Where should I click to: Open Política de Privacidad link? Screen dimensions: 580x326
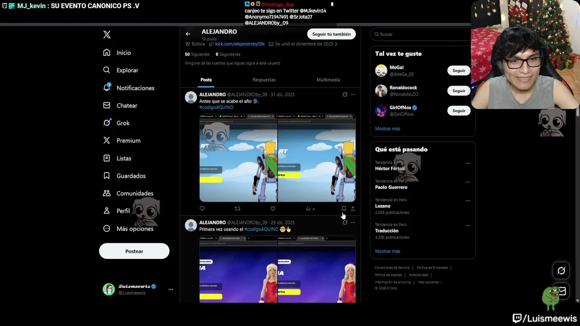[x=432, y=268]
